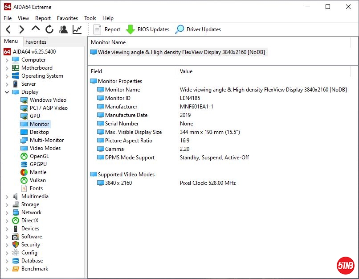This screenshot has height=279, width=359.
Task: Open the View menu
Action: (23, 18)
